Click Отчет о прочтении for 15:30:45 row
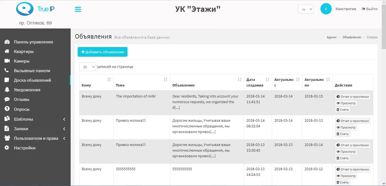 click(x=353, y=145)
